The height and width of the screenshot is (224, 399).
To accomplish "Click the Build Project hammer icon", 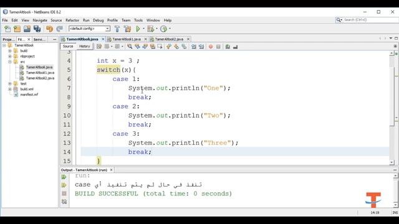I will tap(117, 29).
